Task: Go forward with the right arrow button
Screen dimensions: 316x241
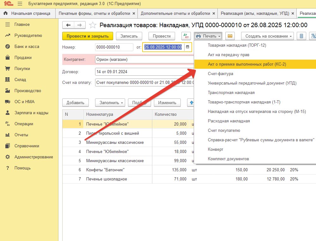Action: click(x=80, y=25)
